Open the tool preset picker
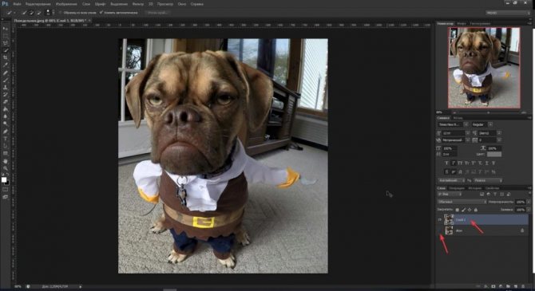This screenshot has width=535, height=291. point(11,13)
